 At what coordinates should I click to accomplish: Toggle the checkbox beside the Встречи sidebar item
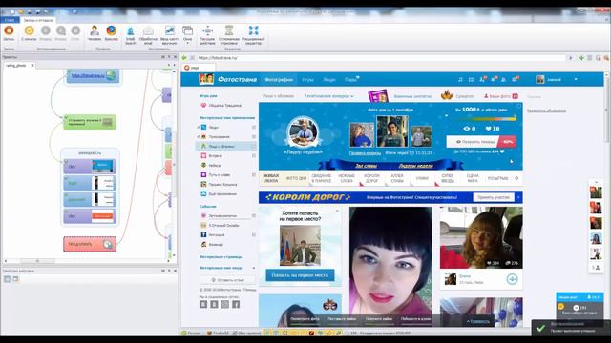click(x=254, y=155)
